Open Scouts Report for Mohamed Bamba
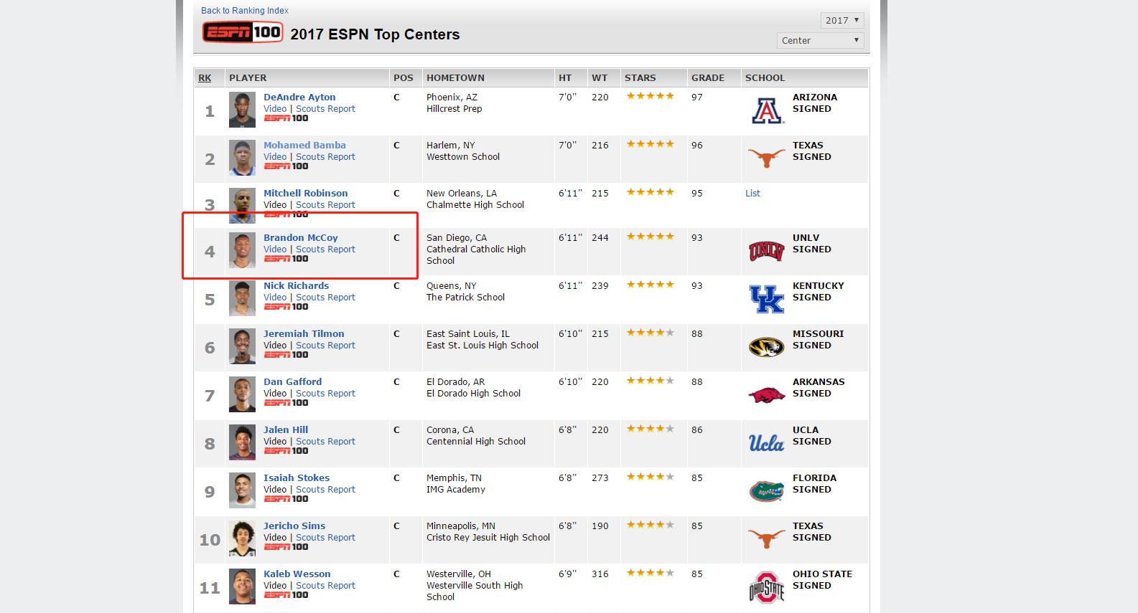 325,156
